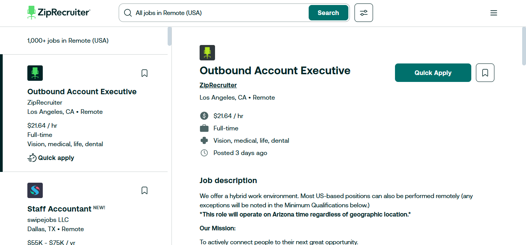Click the Search button
The image size is (526, 245).
tap(328, 12)
